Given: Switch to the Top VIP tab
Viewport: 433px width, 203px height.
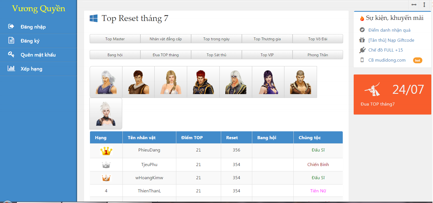Looking at the screenshot, I should tap(267, 55).
